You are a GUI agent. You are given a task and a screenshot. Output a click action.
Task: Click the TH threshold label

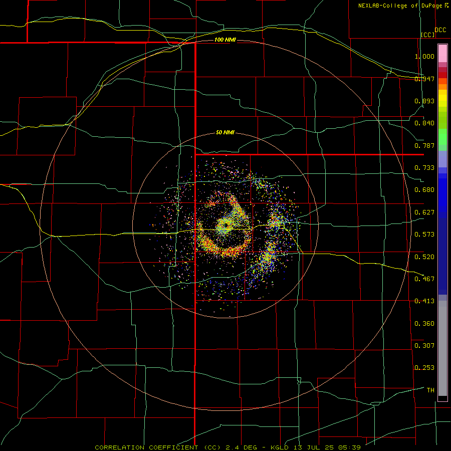pyautogui.click(x=430, y=390)
